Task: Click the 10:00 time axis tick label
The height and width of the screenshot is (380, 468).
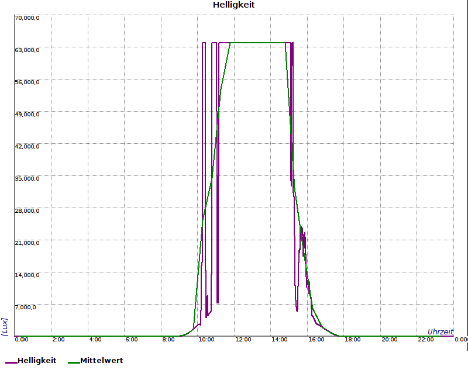Action: click(x=207, y=340)
